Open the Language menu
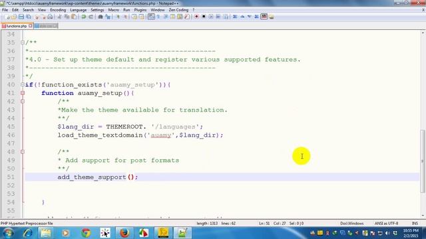The width and height of the screenshot is (426, 239). 79,10
